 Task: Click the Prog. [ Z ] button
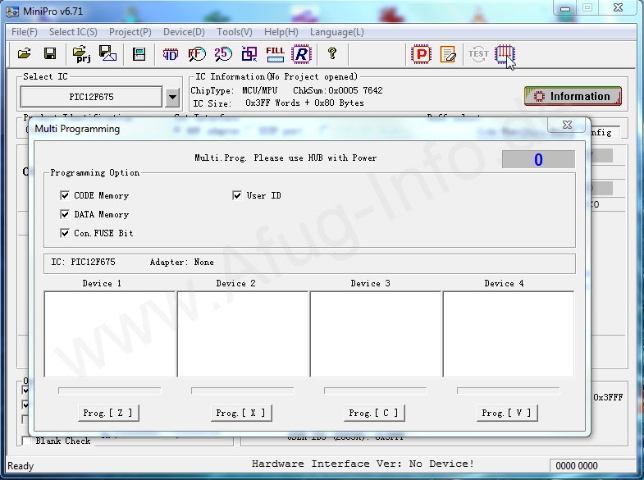108,413
